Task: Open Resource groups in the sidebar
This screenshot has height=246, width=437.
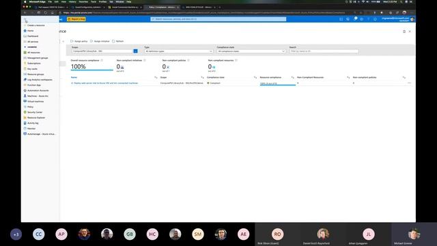Action: [x=36, y=74]
